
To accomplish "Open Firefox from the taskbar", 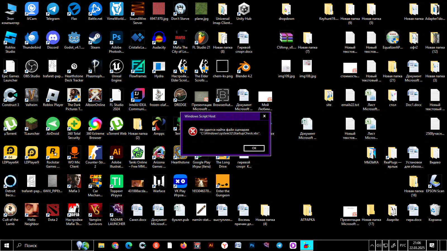I will [183, 245].
